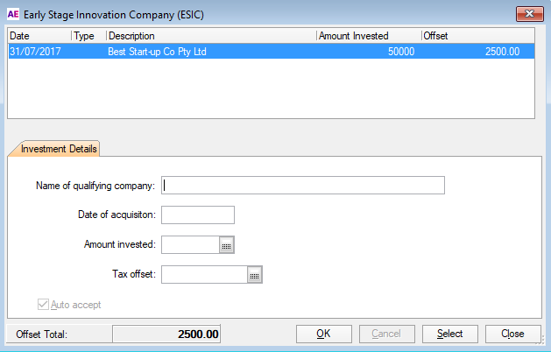Click the Amount invested input box

189,245
